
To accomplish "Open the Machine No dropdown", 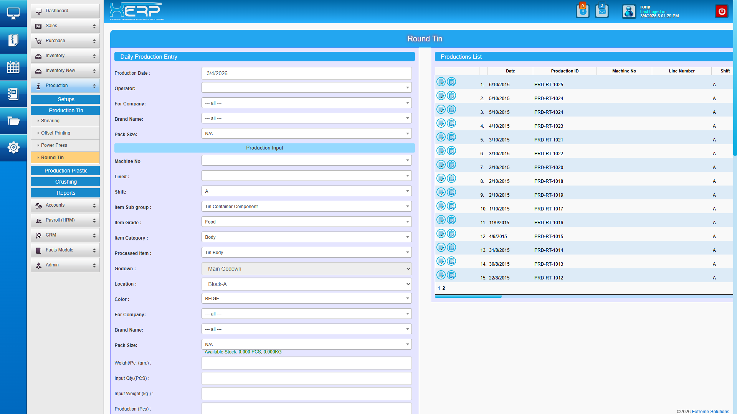I will pyautogui.click(x=306, y=161).
